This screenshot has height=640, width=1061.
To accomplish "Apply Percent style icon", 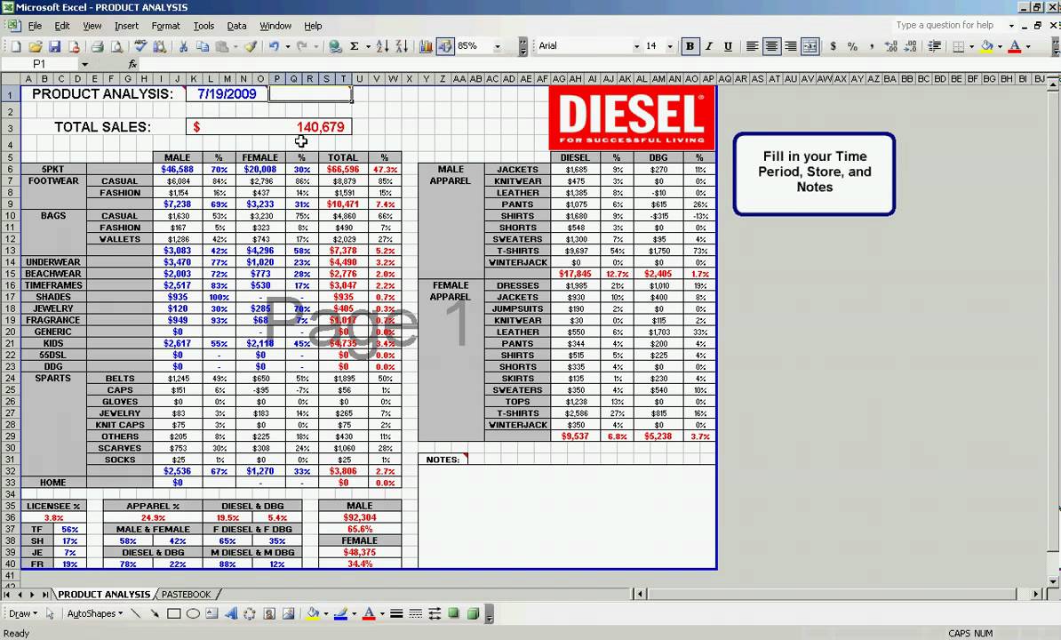I will [x=852, y=46].
